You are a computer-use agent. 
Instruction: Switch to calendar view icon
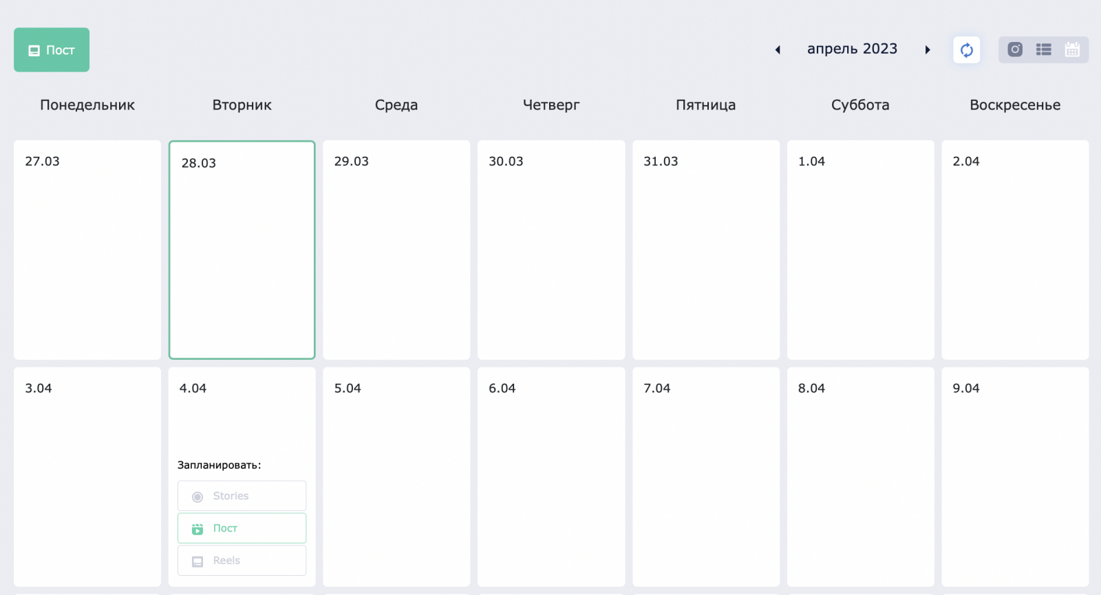(x=1072, y=50)
